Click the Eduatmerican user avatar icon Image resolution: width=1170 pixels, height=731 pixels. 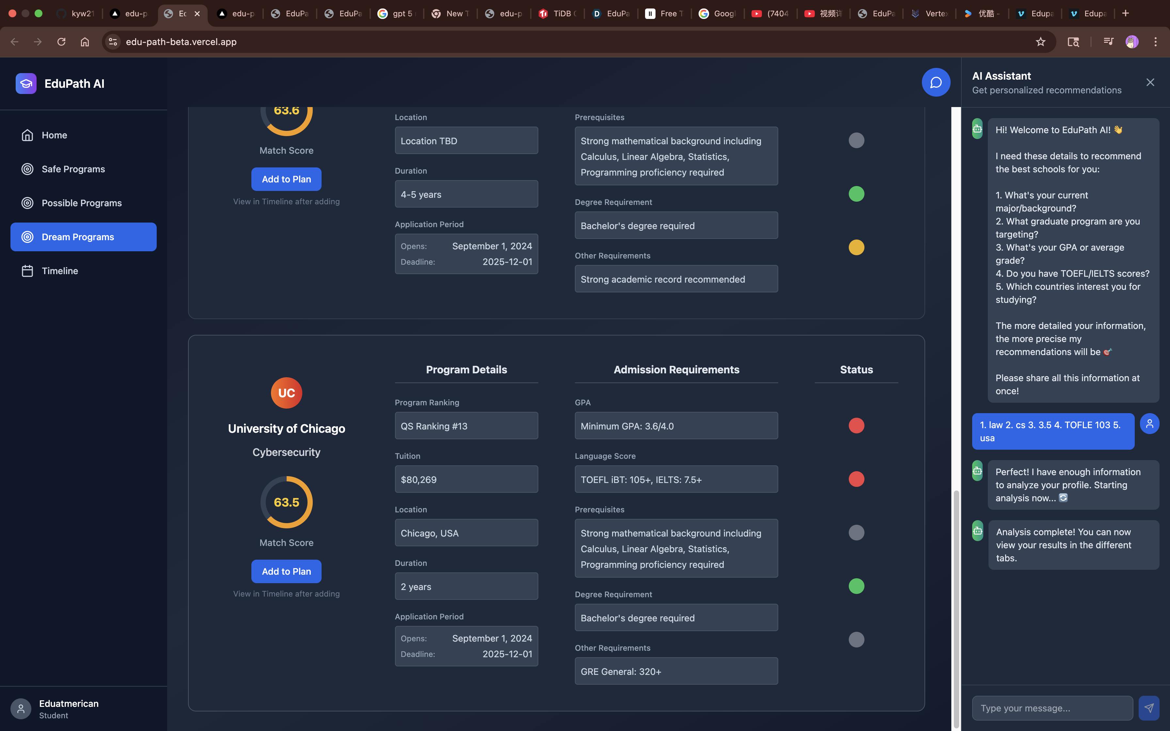coord(21,709)
